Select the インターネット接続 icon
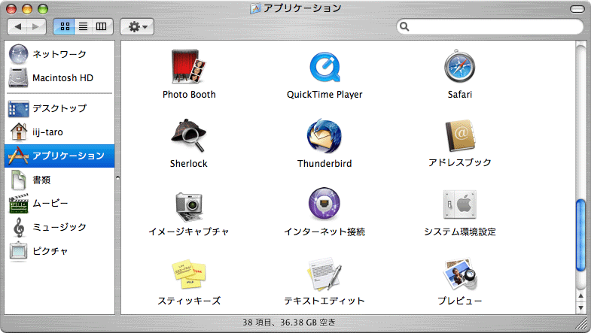The image size is (591, 333). pyautogui.click(x=324, y=204)
